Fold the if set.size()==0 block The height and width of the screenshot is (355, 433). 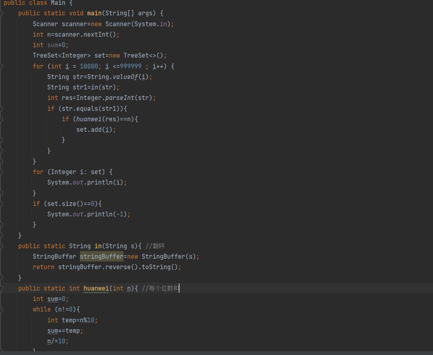2,203
